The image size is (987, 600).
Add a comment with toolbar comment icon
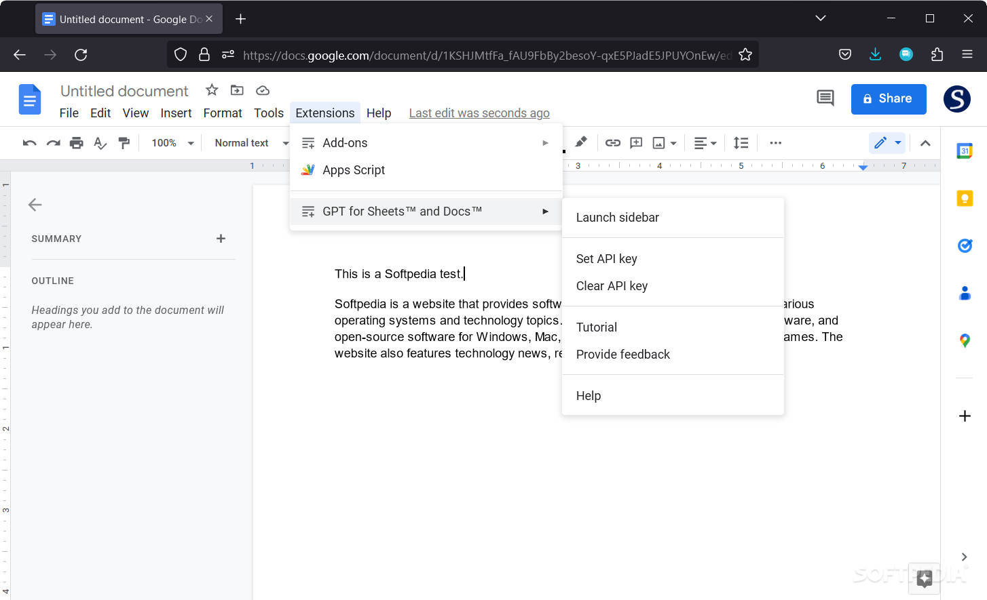[x=636, y=143]
